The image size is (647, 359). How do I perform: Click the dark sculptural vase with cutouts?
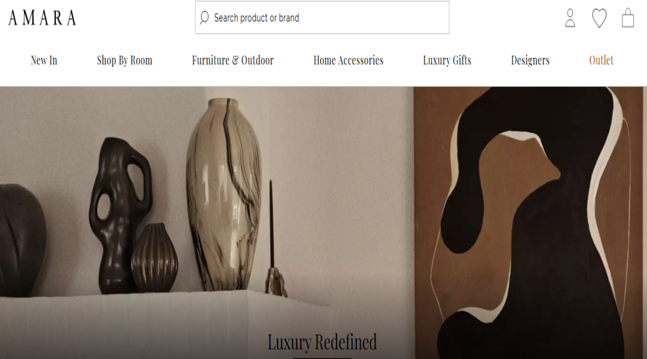click(x=120, y=215)
